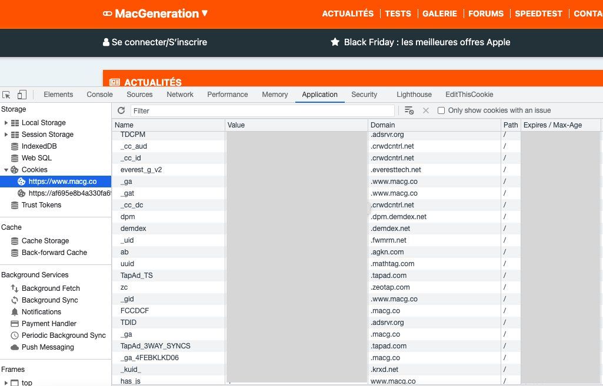Click the news icon beside ACTUALITÉS heading
603x386 pixels.
(x=115, y=82)
